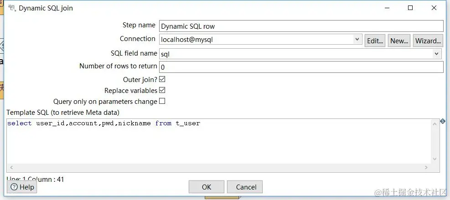The width and height of the screenshot is (450, 200).
Task: Click the variable diamond icon beside SQL editor
Action: (x=443, y=121)
